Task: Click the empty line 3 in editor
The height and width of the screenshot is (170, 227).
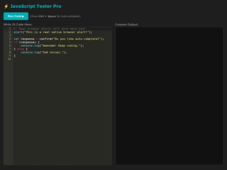Action: click(62, 36)
